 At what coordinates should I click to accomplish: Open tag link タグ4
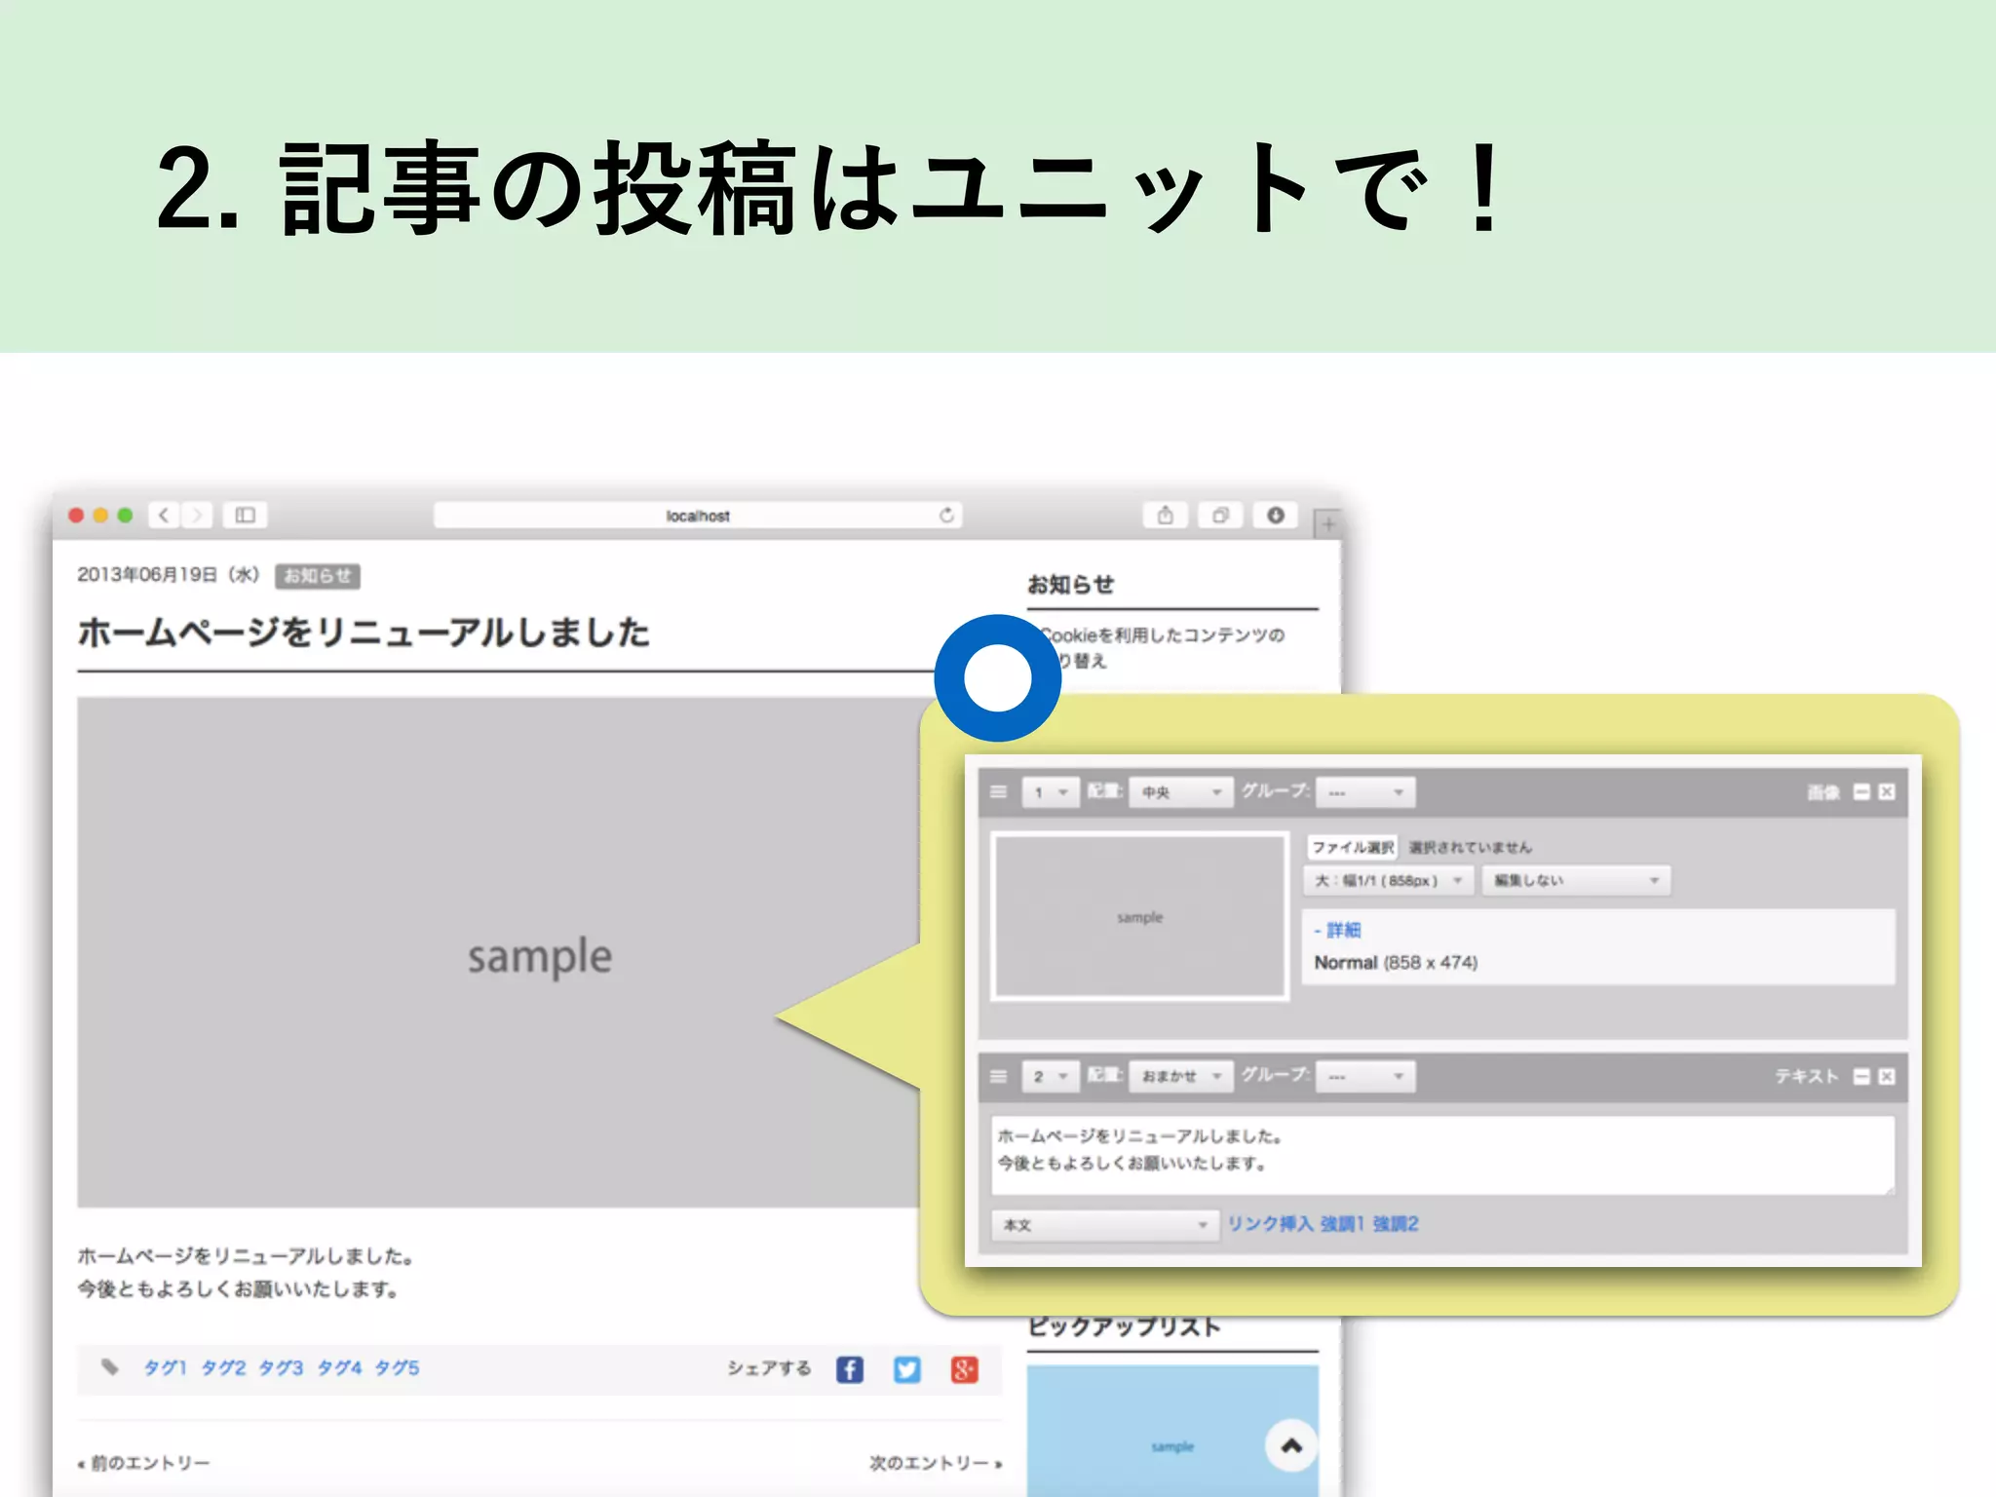click(x=339, y=1367)
